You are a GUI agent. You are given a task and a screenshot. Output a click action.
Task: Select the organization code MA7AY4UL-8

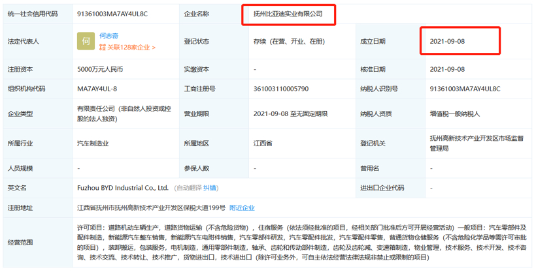(99, 89)
